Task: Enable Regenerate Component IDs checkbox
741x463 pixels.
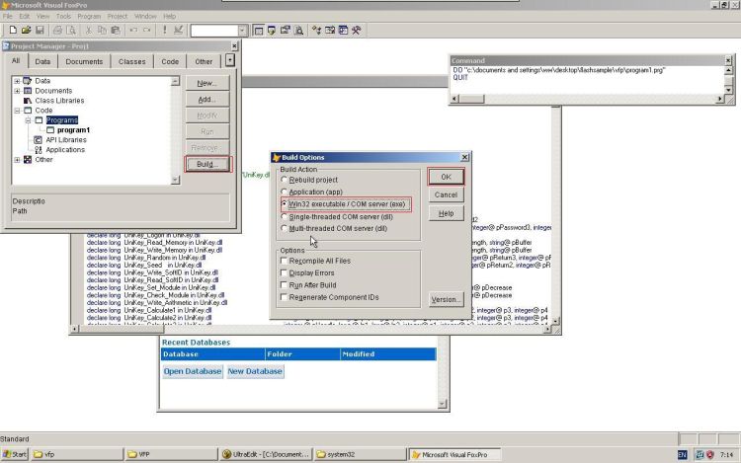Action: (x=284, y=297)
